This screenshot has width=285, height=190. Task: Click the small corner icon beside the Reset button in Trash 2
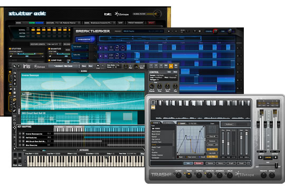[x=249, y=163]
